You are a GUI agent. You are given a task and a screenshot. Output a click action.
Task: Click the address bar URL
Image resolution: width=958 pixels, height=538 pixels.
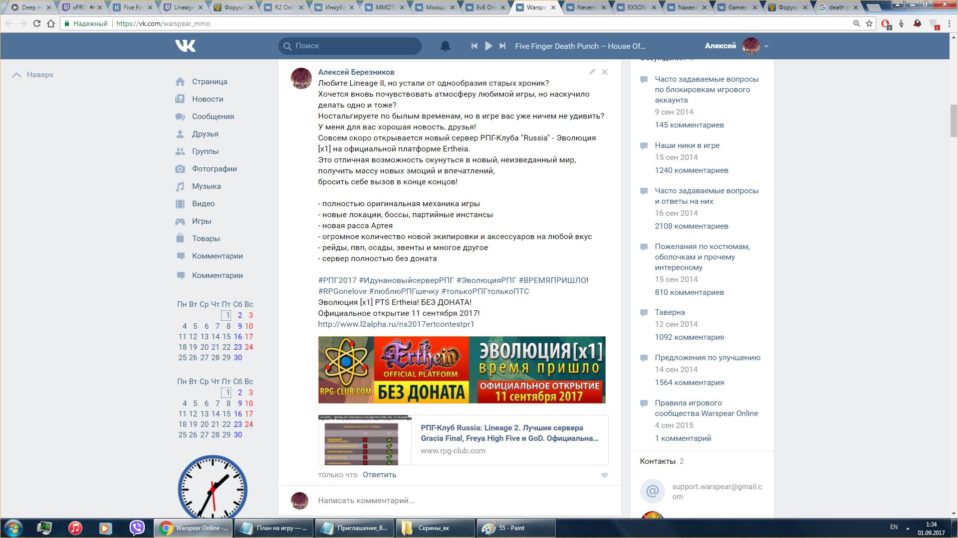click(163, 23)
